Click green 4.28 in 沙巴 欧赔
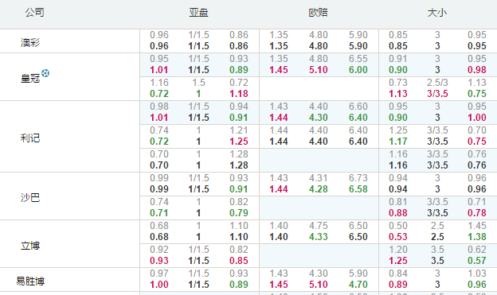497x295 pixels. (319, 189)
